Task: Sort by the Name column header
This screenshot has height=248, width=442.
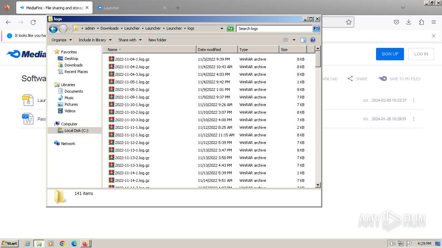Action: tap(149, 50)
